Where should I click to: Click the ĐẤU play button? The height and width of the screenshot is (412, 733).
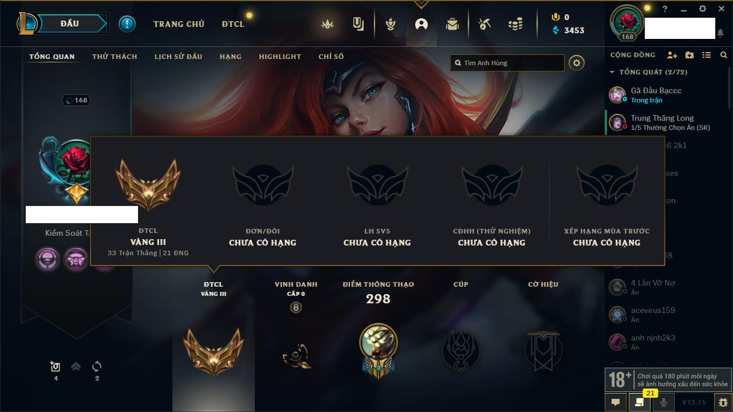[70, 23]
